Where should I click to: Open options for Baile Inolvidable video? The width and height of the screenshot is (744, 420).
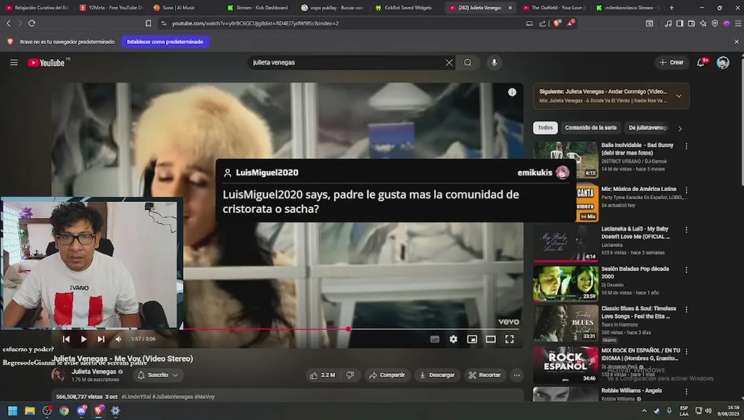(x=686, y=146)
